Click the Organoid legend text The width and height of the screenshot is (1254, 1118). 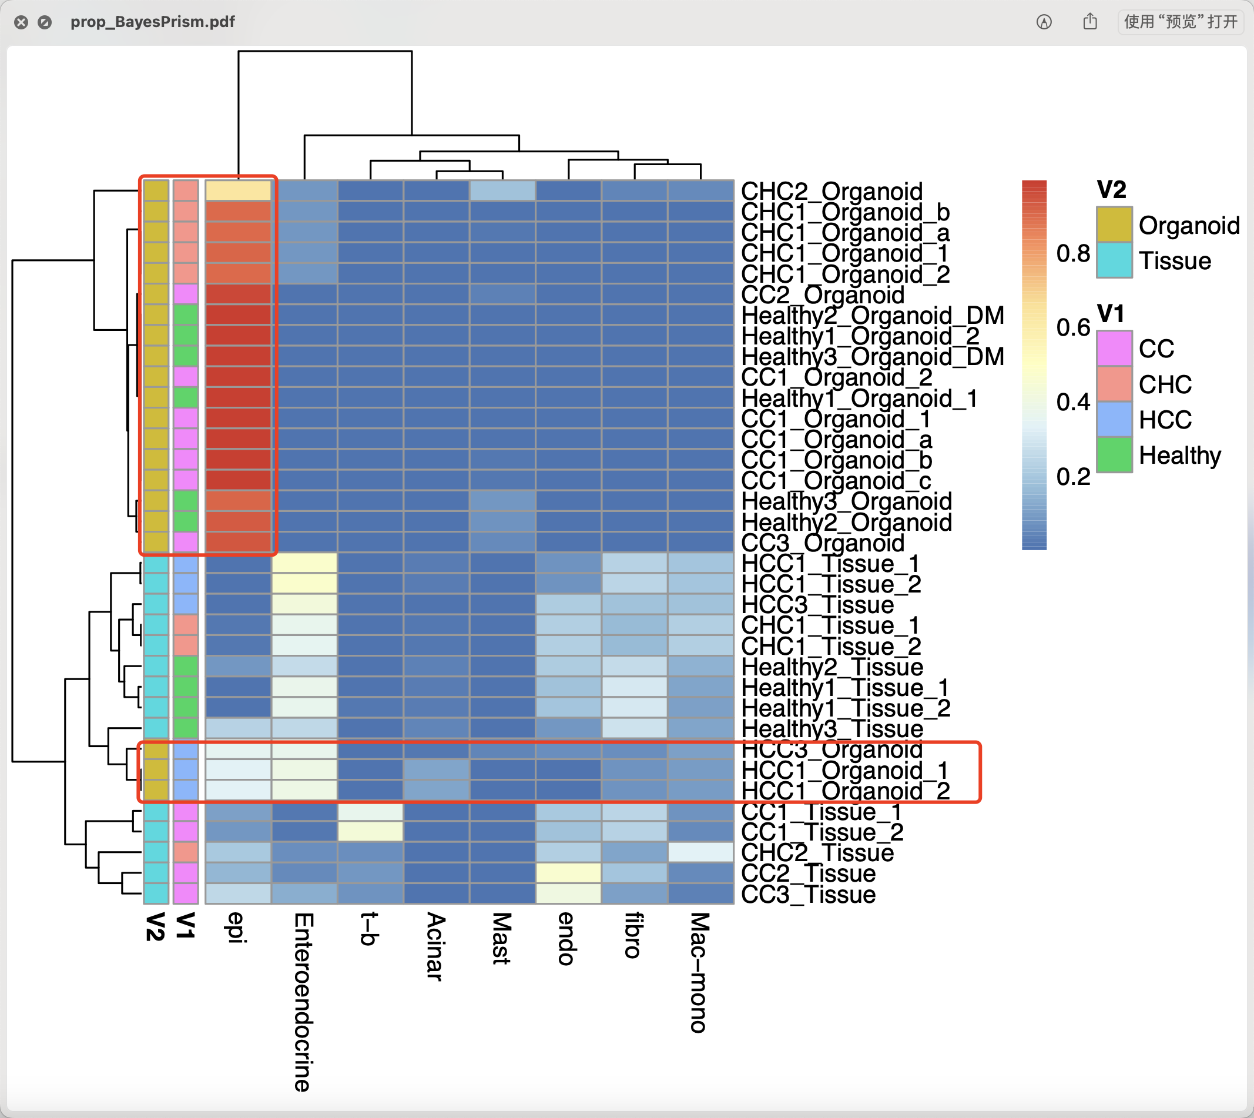1189,226
